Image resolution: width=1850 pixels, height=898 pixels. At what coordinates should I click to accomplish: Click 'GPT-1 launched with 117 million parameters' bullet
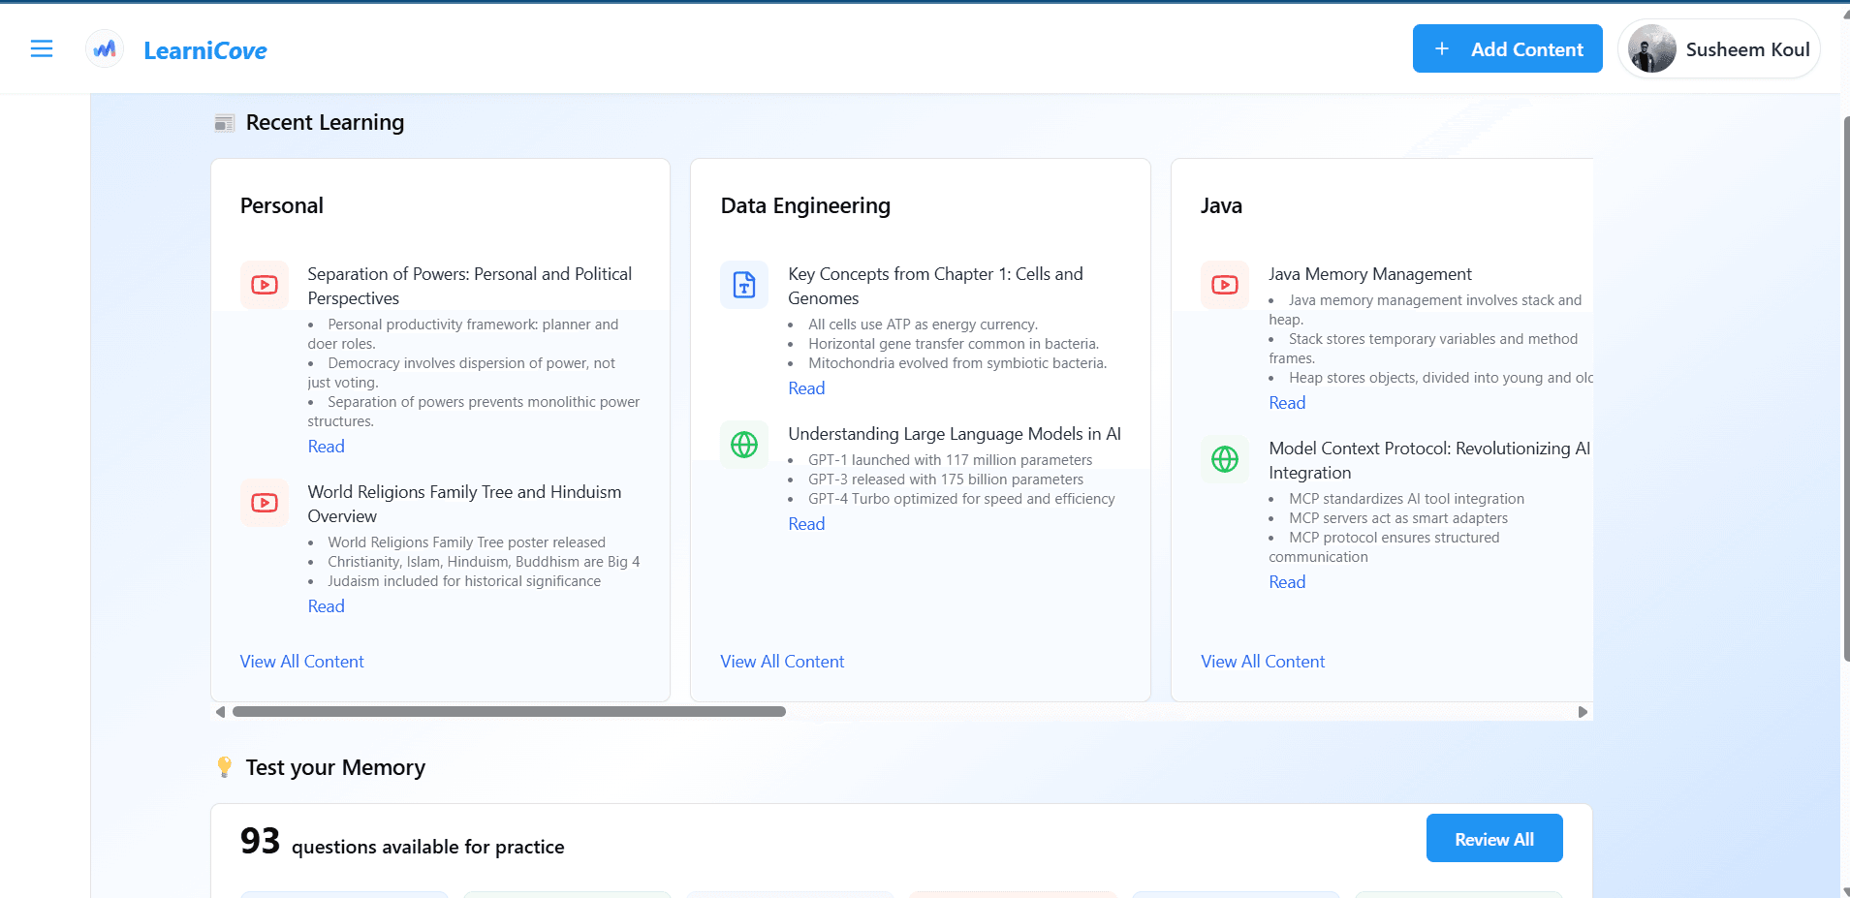click(950, 460)
